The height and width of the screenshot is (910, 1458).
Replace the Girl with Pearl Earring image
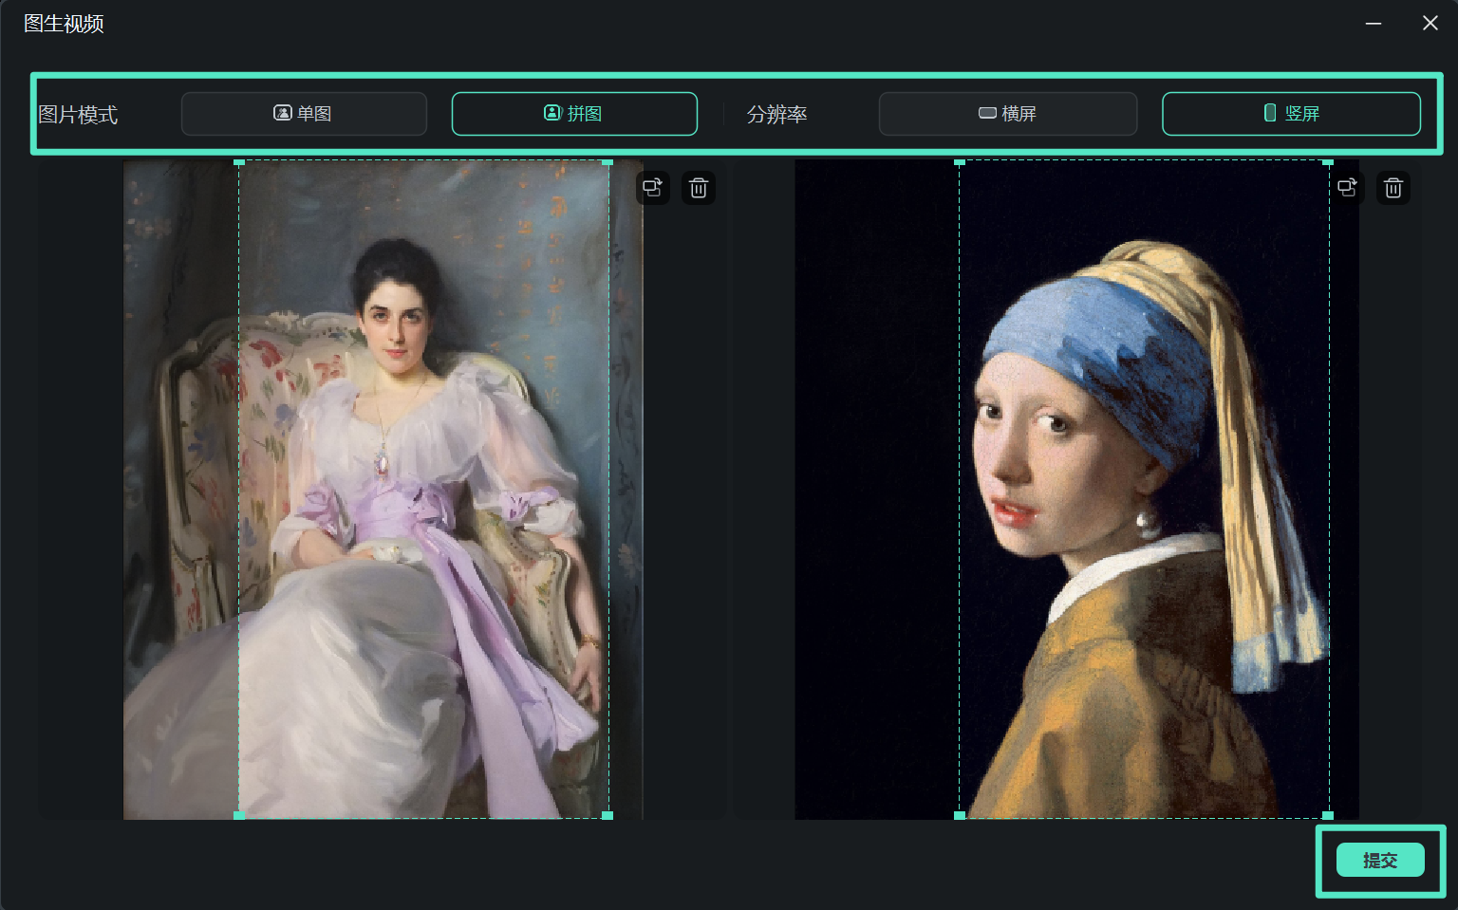pos(1348,188)
